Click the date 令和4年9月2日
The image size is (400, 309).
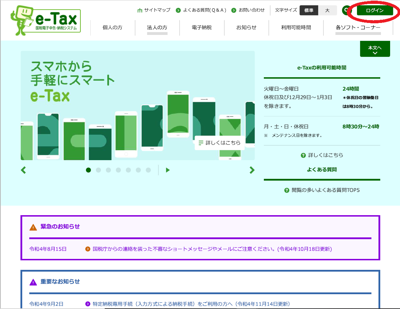46,304
